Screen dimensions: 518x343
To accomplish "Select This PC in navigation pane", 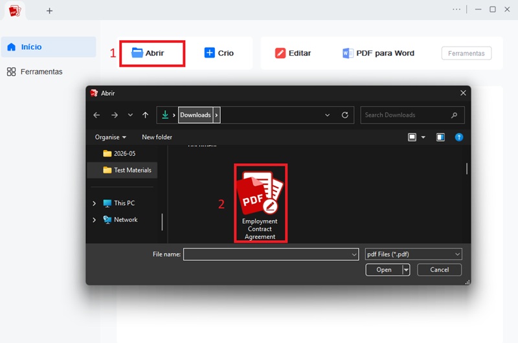I will pyautogui.click(x=119, y=203).
